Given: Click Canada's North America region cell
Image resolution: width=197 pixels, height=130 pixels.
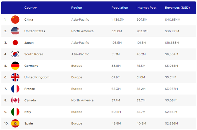Looking at the screenshot, I should click(x=82, y=100).
